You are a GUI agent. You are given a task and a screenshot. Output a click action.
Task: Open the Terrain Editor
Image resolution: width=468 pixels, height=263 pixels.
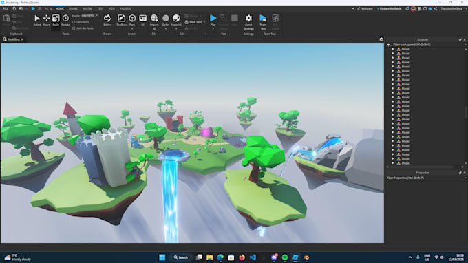pyautogui.click(x=107, y=20)
